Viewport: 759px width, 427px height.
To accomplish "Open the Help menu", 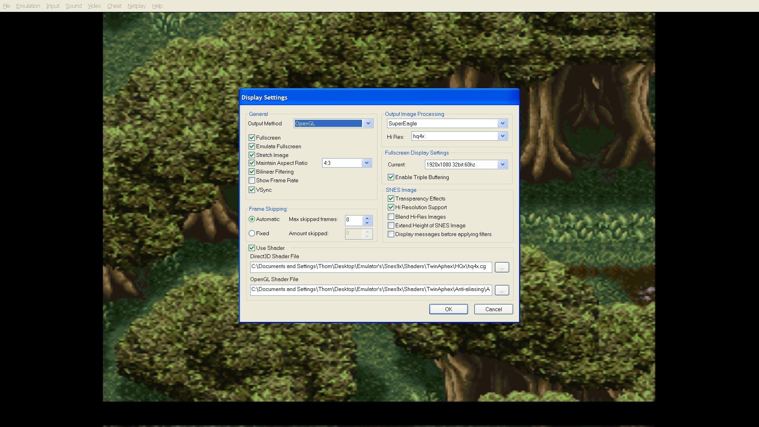I will 157,6.
